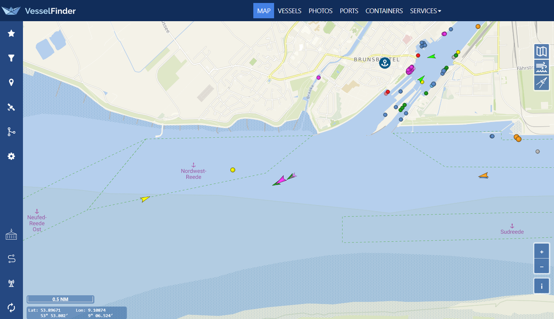Open the places pin in sidebar

click(11, 83)
